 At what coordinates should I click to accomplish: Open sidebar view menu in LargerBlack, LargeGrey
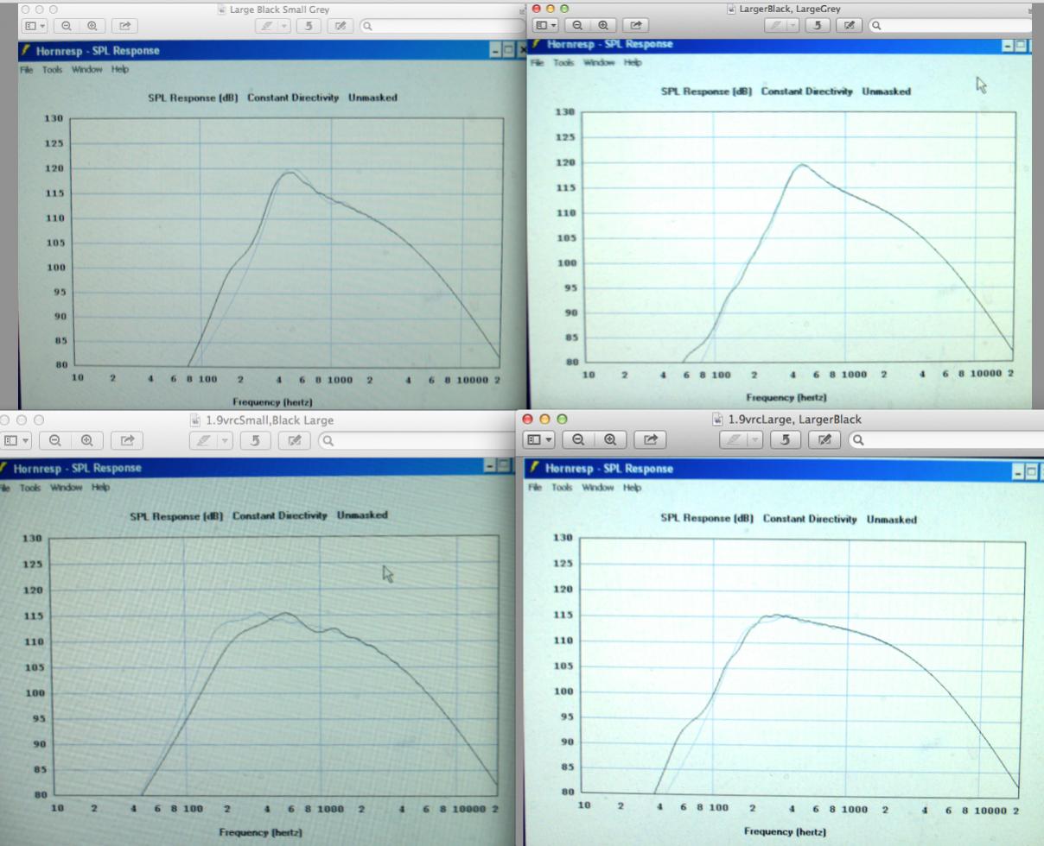[x=546, y=26]
